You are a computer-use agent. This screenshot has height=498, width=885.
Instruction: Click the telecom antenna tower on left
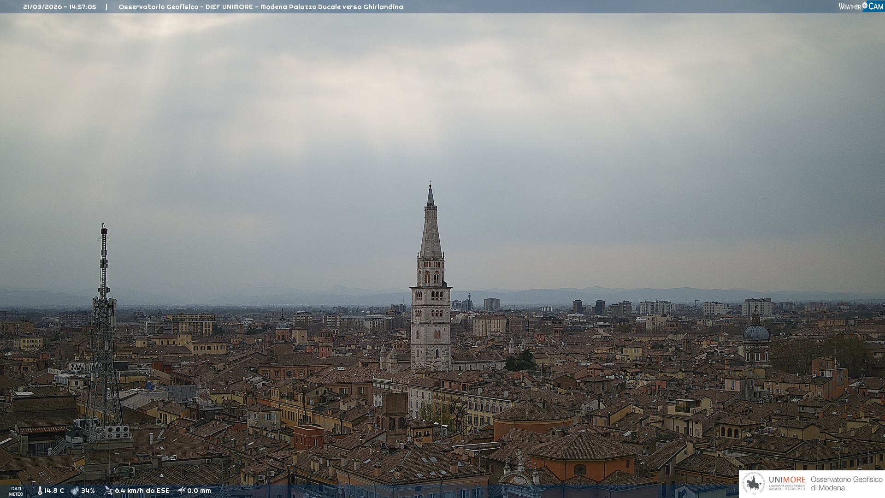tap(104, 323)
